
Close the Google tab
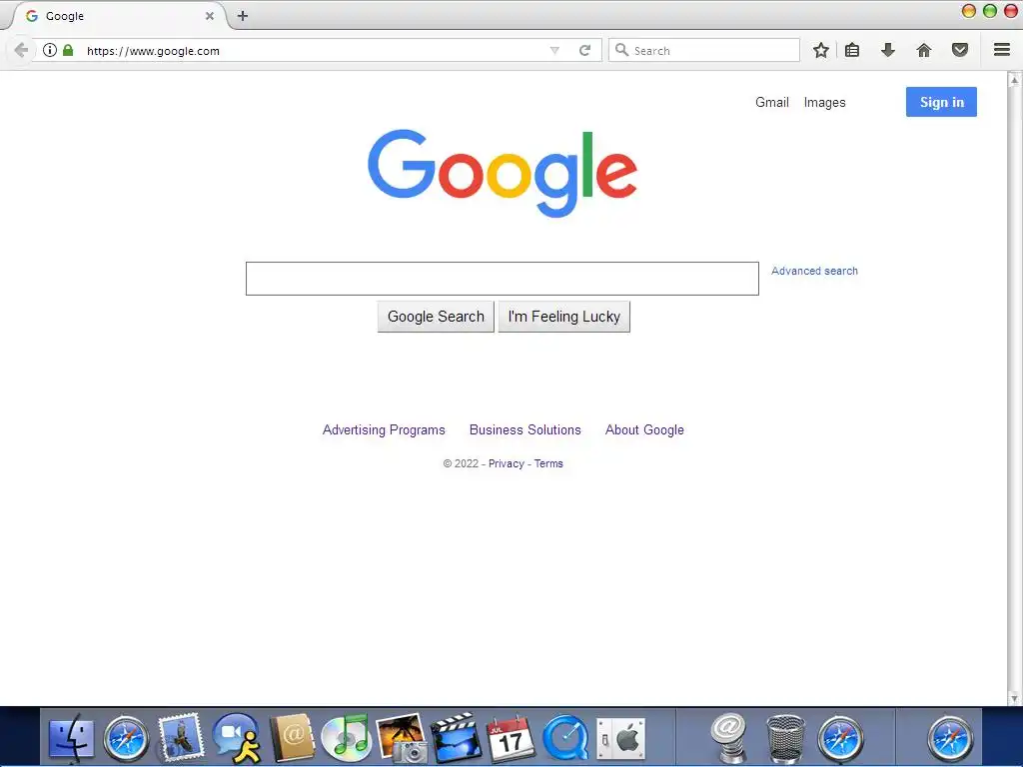pyautogui.click(x=210, y=16)
